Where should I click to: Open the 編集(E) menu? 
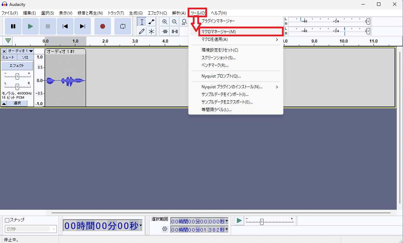[29, 13]
